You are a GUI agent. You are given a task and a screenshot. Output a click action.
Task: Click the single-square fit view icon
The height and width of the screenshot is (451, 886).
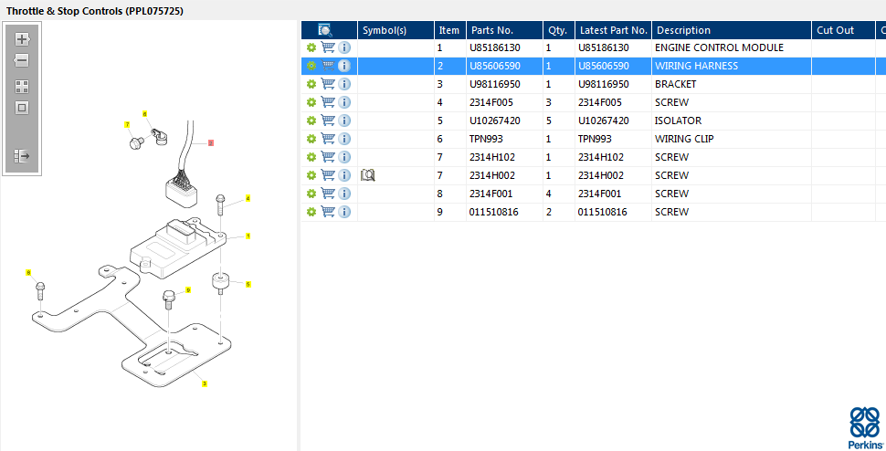pyautogui.click(x=22, y=108)
